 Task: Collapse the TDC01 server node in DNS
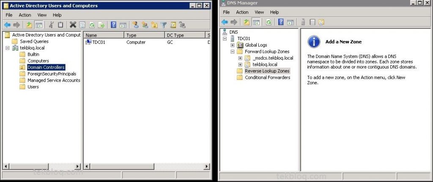[x=225, y=38]
